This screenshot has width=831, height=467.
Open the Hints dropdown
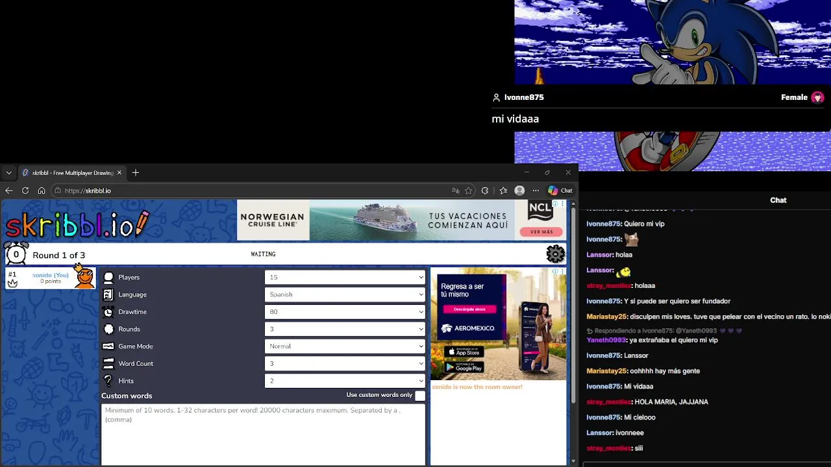345,381
